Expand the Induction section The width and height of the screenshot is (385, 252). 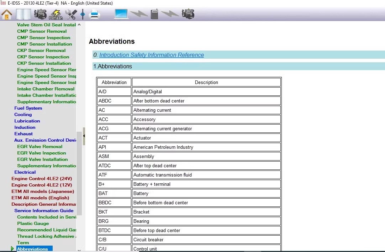[25, 127]
